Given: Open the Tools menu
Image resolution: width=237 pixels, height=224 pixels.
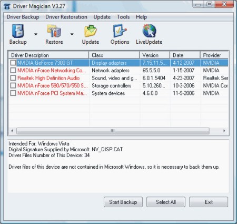Looking at the screenshot, I should click(123, 17).
